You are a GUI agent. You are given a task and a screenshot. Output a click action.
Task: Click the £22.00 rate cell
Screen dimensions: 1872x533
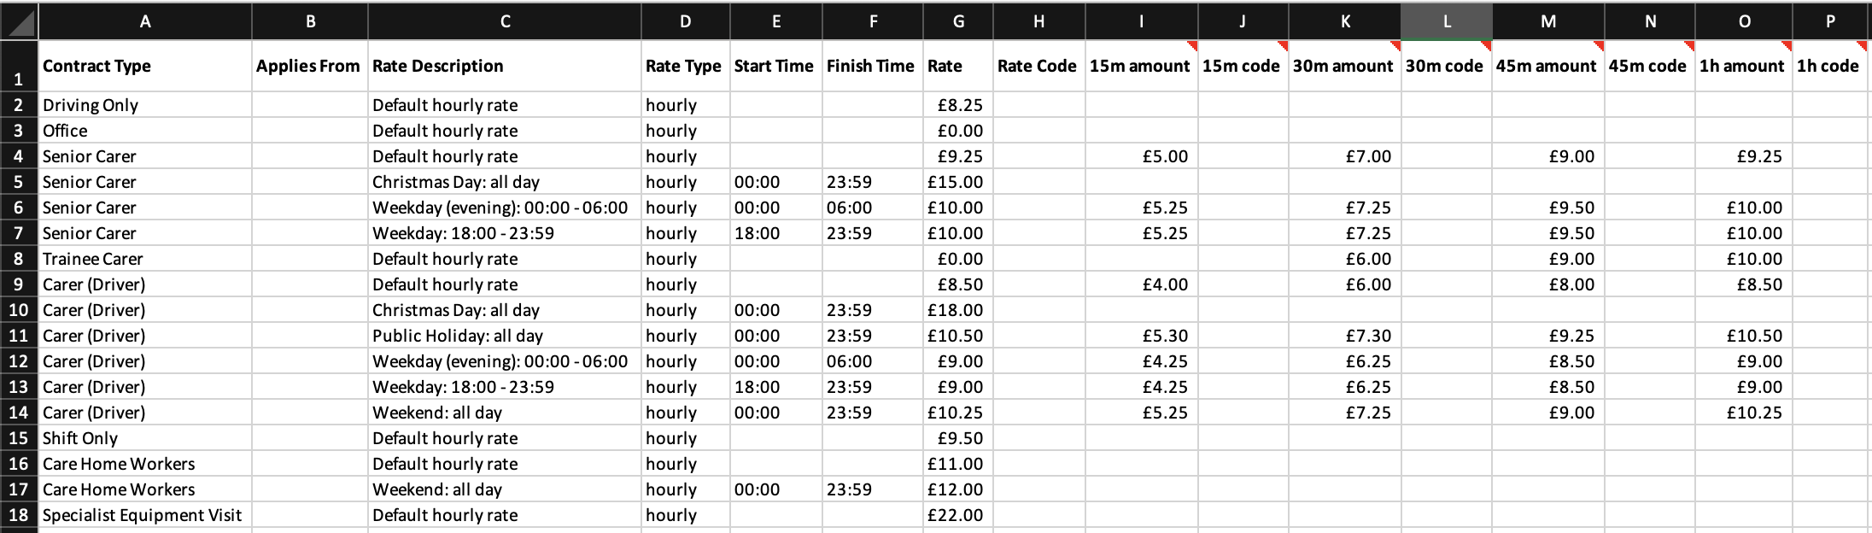(957, 515)
